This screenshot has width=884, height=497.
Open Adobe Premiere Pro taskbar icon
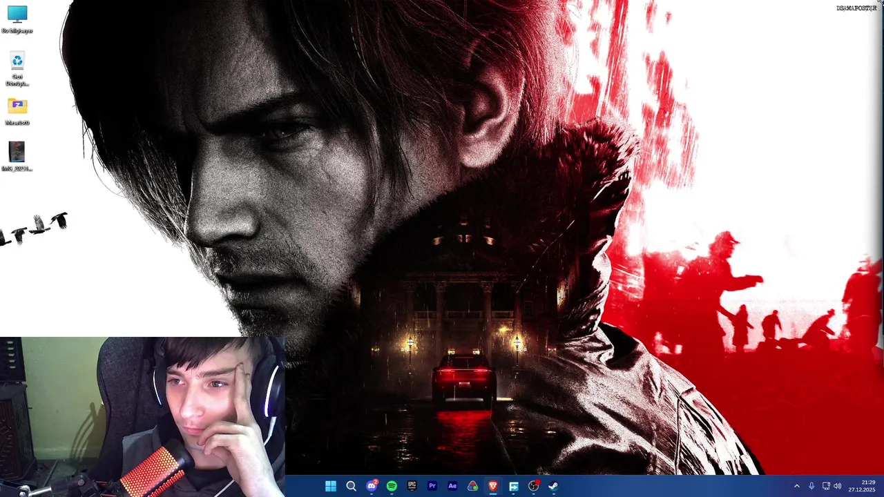(432, 486)
